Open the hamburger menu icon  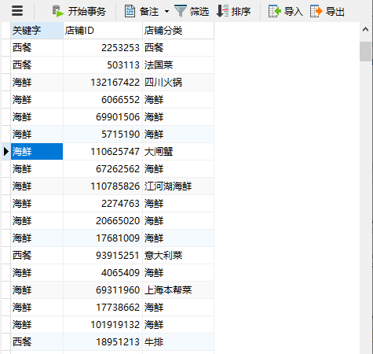[17, 11]
